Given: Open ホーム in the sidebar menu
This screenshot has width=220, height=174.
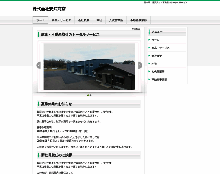Looking at the screenshot, I should [x=155, y=40].
